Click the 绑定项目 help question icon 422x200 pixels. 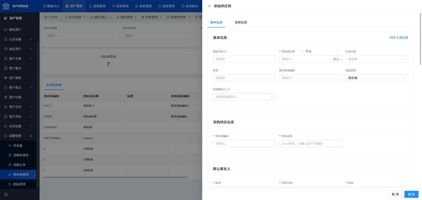[226, 52]
